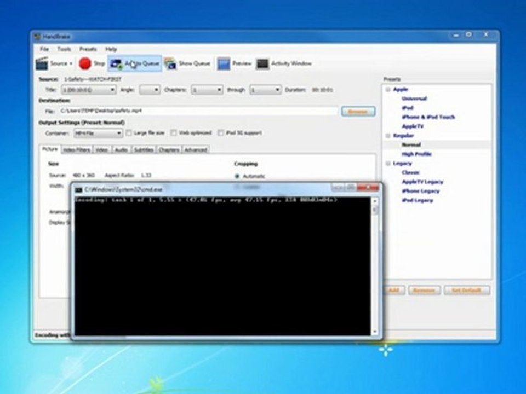Minimize the HandBrake window
This screenshot has height=394, width=526.
click(455, 35)
